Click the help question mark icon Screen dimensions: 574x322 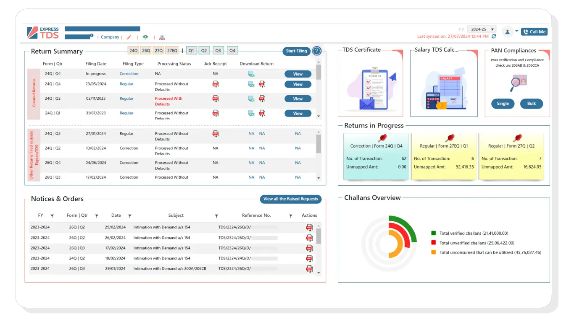point(317,51)
